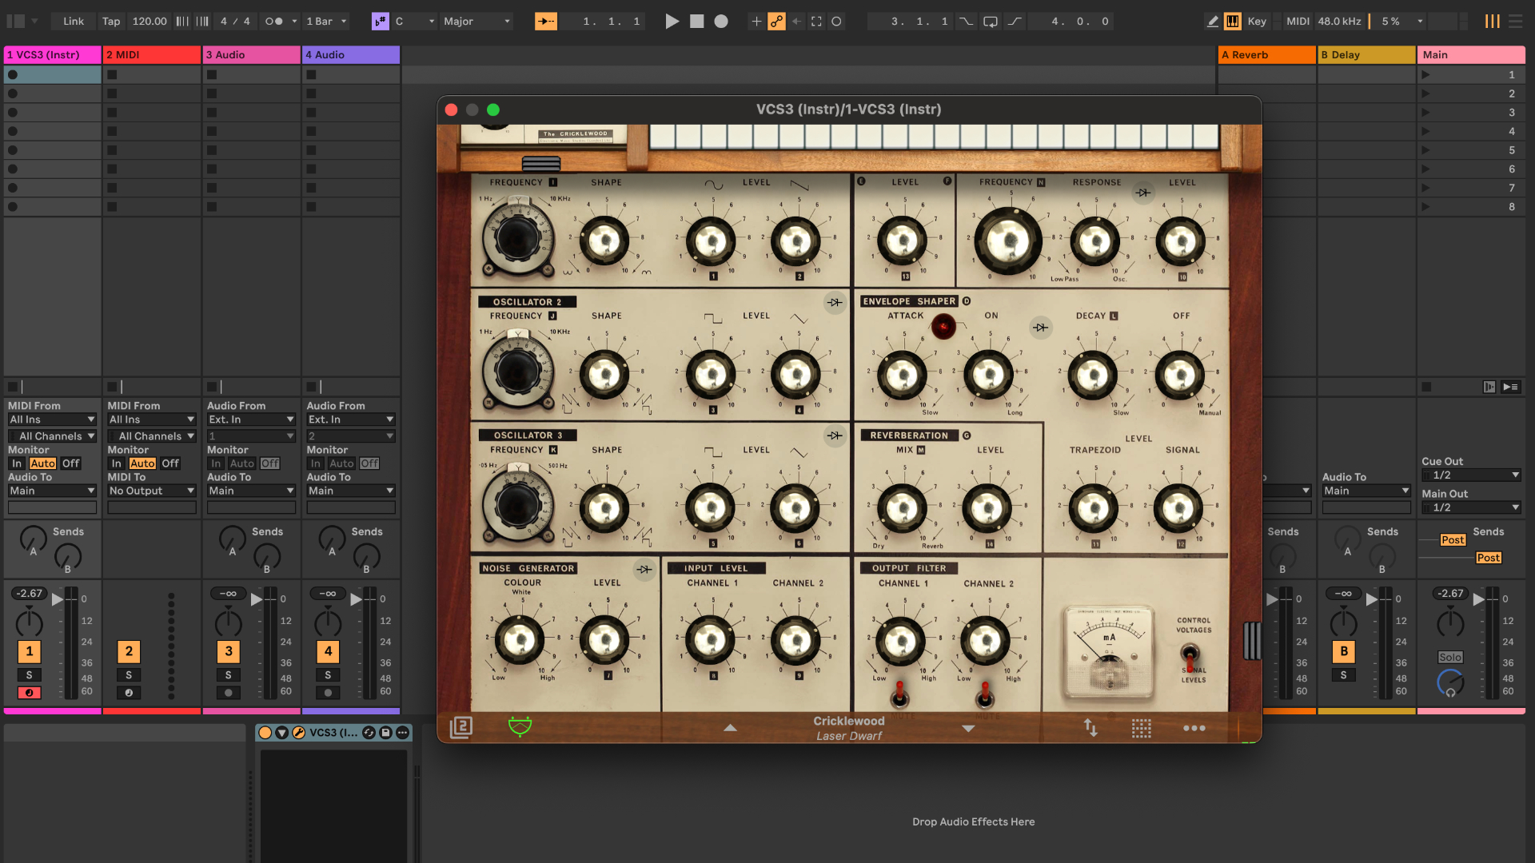Screen dimensions: 1535x863
Task: Click the preset up/down arrows icon in plugin footer
Action: tap(1090, 728)
